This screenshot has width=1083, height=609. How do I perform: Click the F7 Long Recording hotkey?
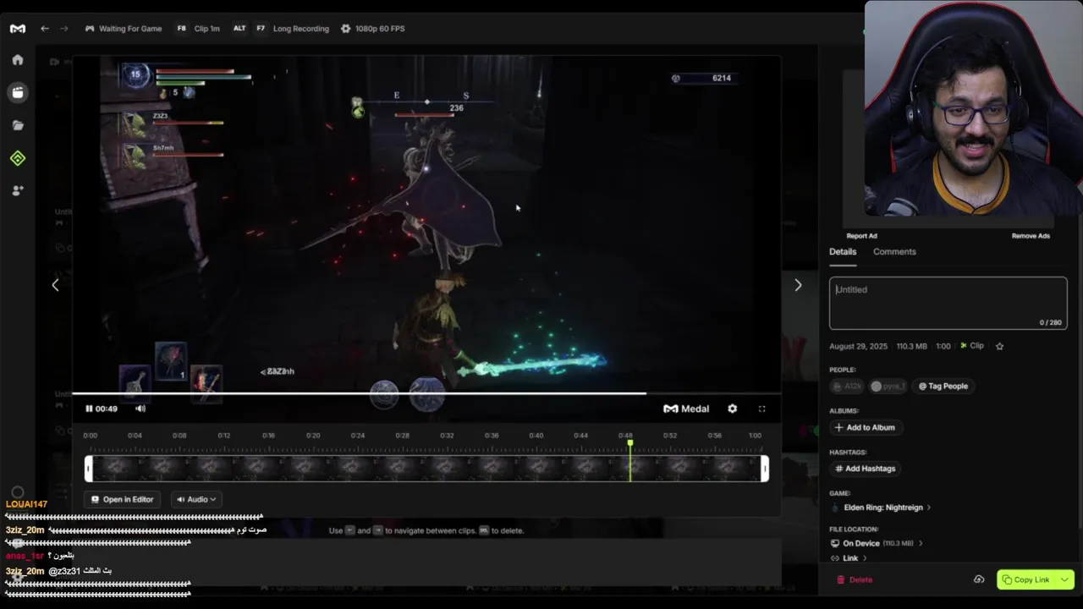tap(292, 29)
